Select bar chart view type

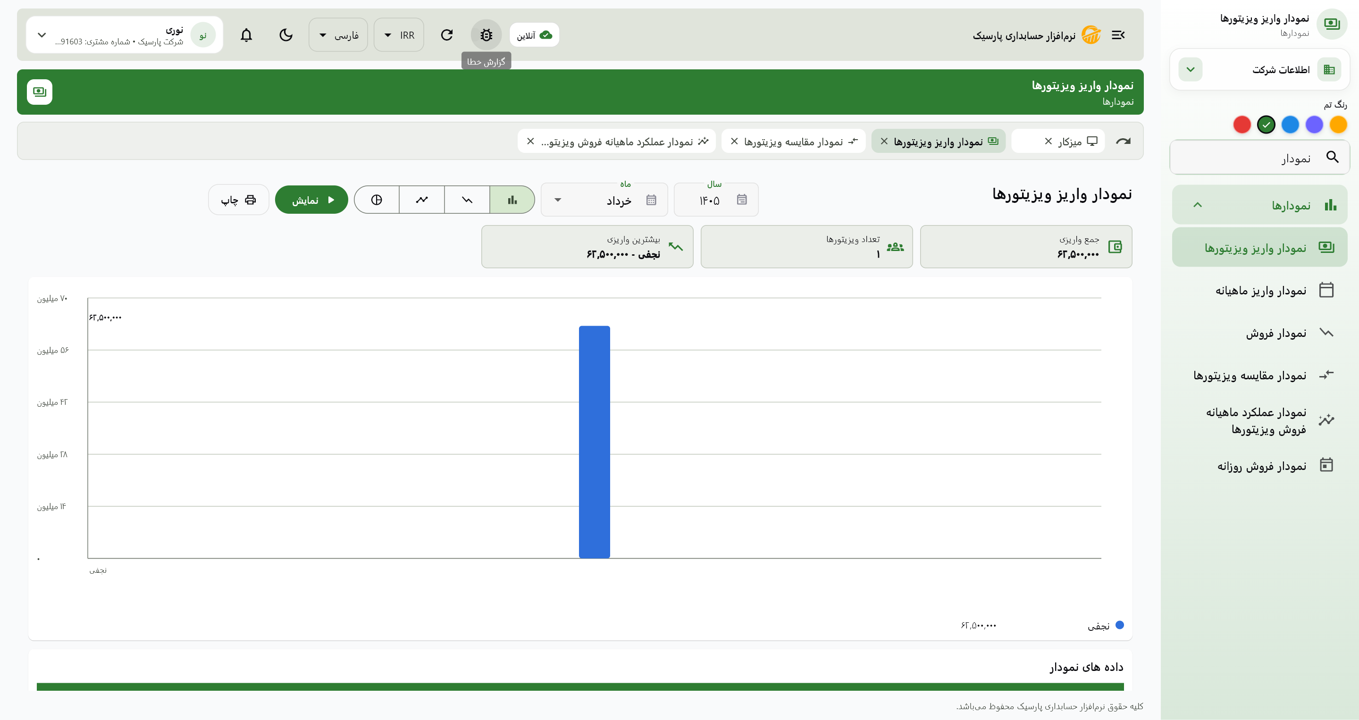point(512,200)
